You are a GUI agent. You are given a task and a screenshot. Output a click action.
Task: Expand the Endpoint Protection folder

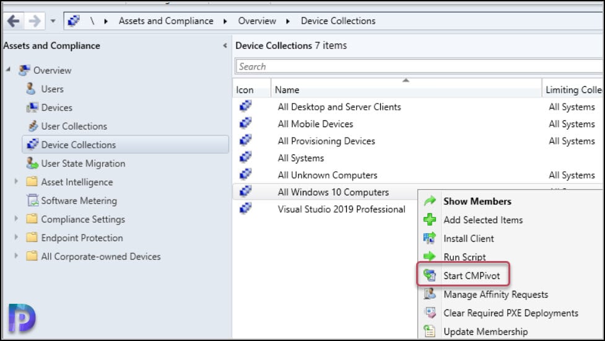(x=16, y=237)
